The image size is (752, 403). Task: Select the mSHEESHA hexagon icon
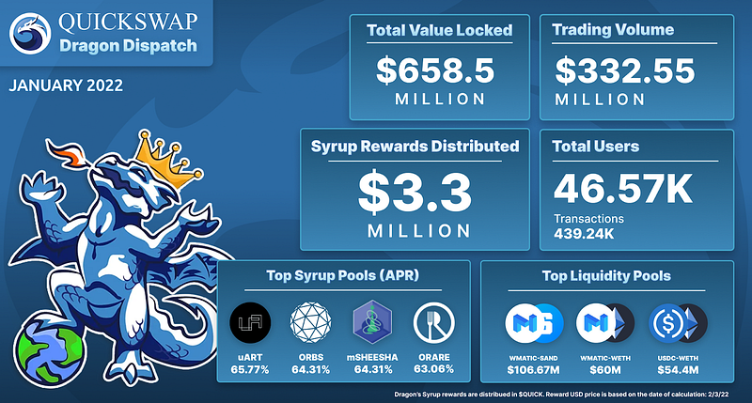[x=372, y=322]
